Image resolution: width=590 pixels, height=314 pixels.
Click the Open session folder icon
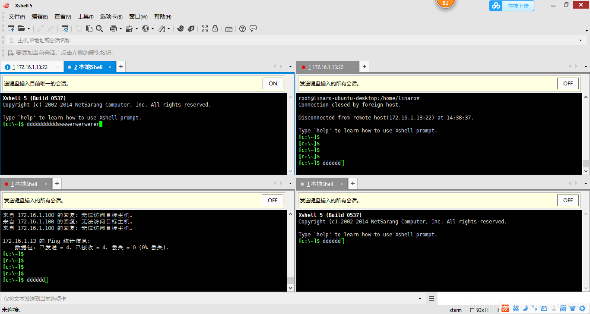click(x=21, y=28)
